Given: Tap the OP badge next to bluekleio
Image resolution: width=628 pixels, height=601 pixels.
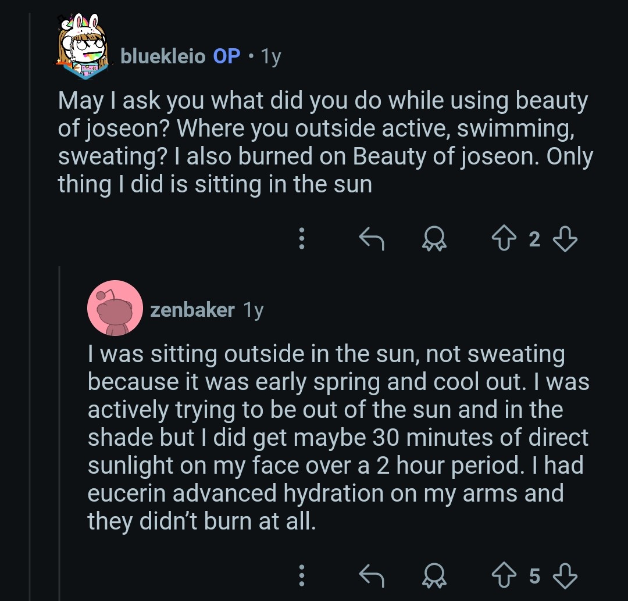Looking at the screenshot, I should pos(226,56).
